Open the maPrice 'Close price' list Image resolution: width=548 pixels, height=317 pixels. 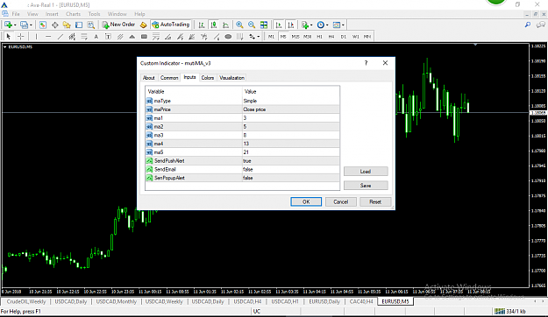(x=291, y=109)
